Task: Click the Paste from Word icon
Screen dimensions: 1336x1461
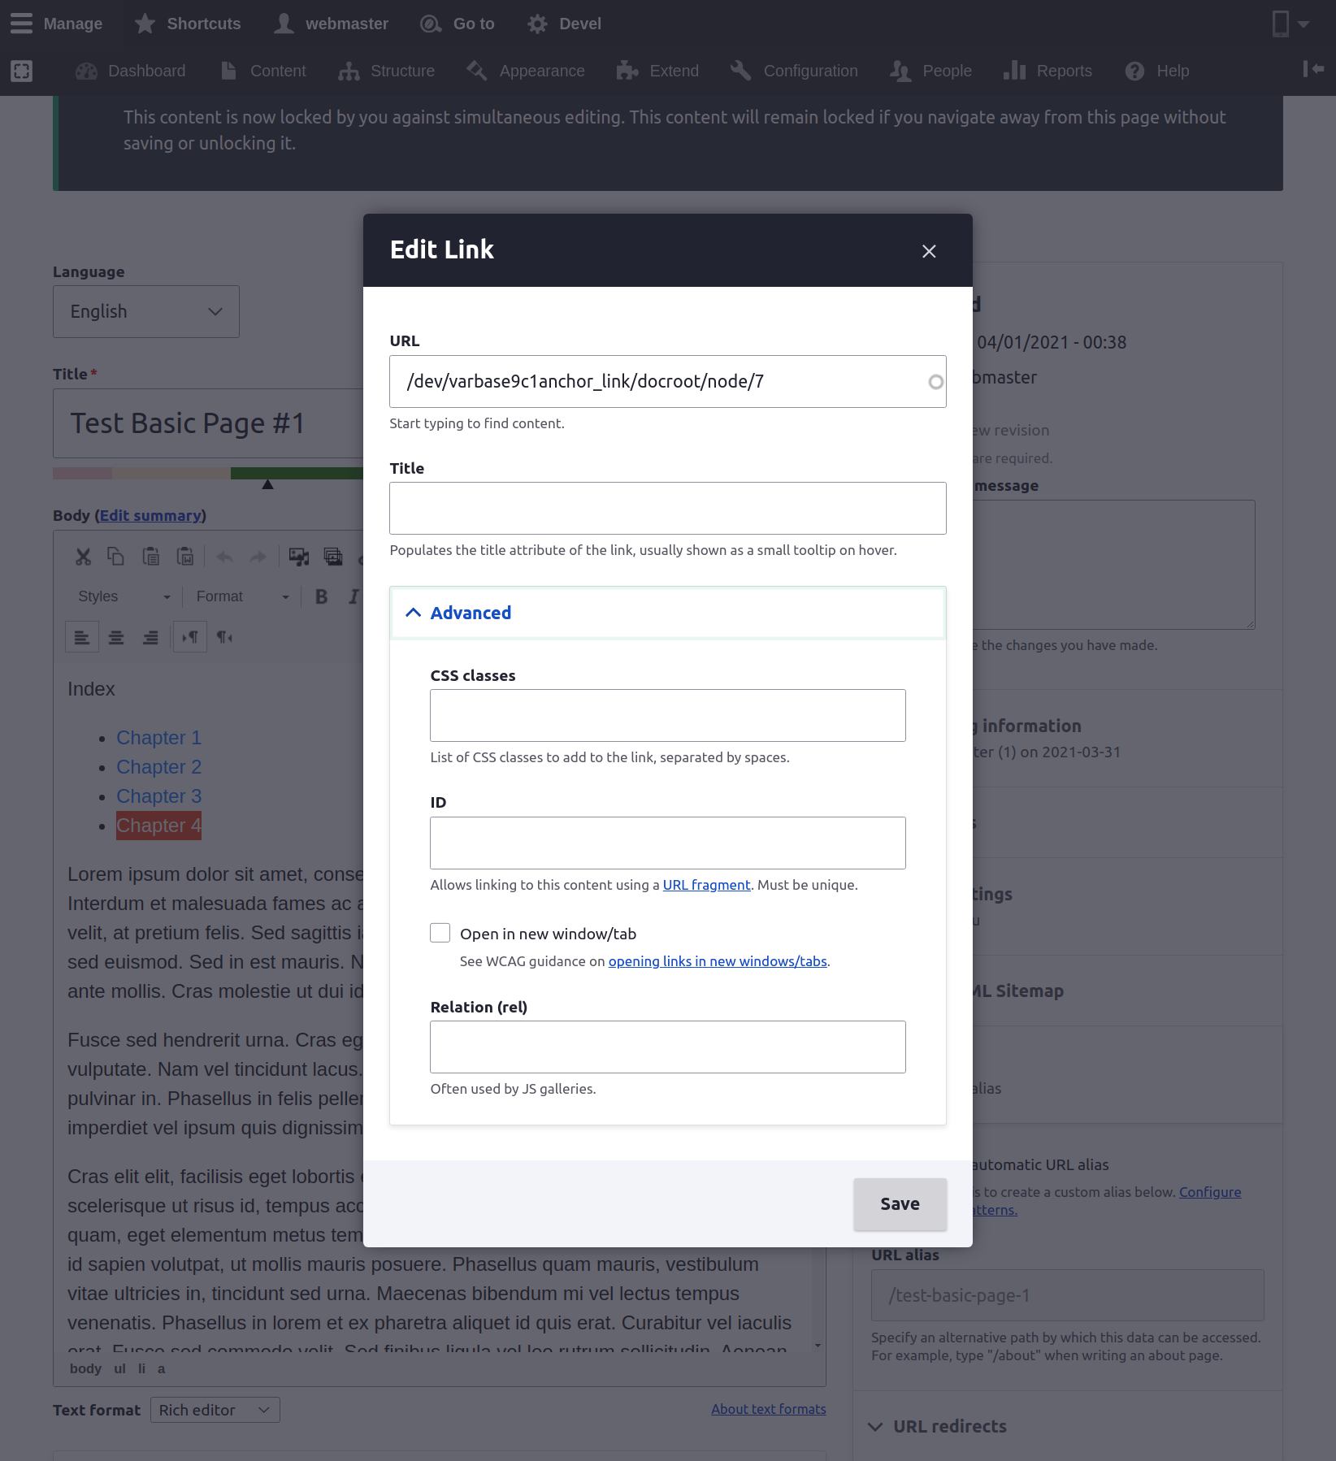Action: (x=185, y=557)
